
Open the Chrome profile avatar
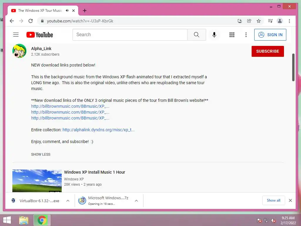pos(280,21)
